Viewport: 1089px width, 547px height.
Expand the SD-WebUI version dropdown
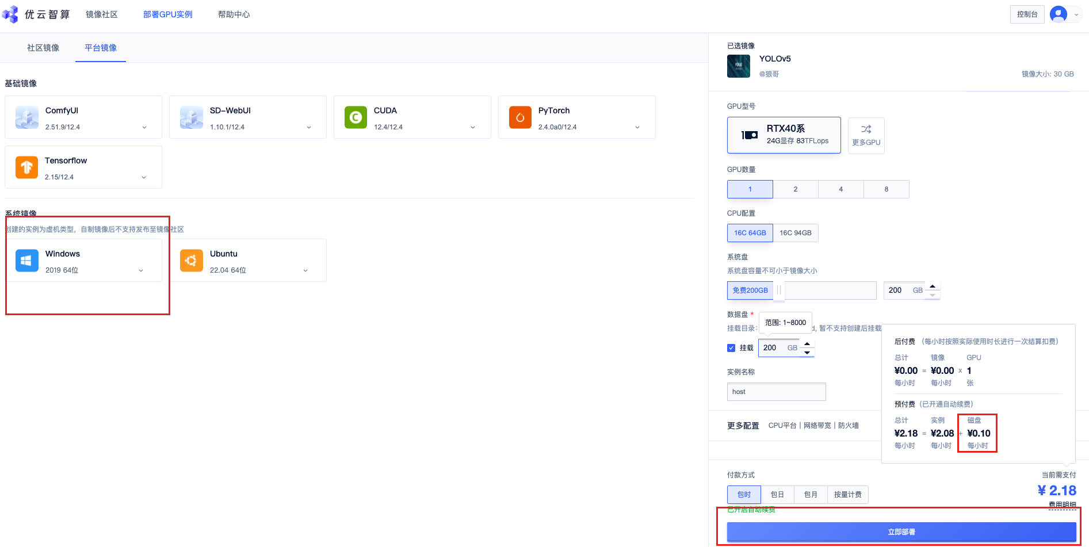point(309,127)
